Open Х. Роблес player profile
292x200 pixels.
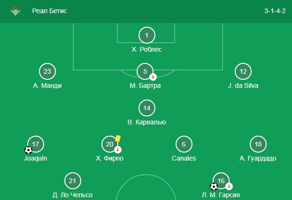(x=147, y=49)
